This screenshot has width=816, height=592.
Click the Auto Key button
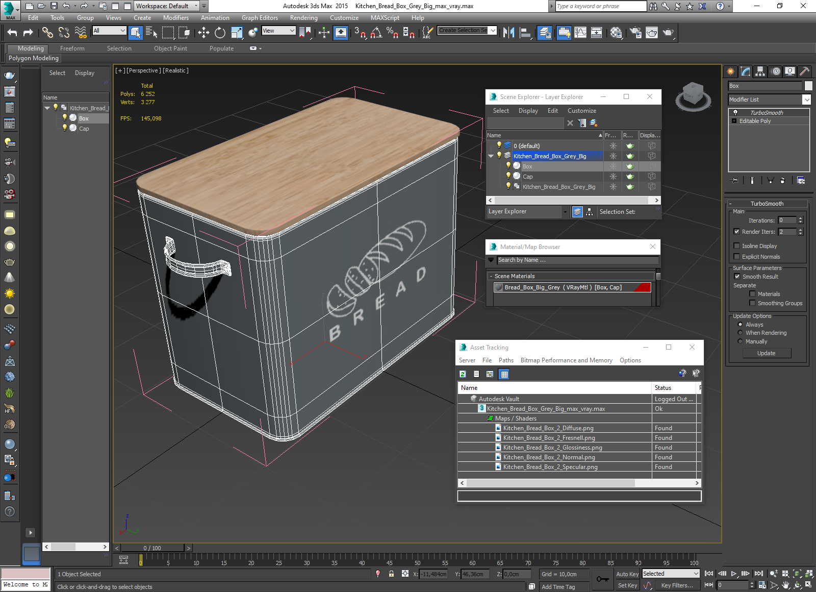point(627,574)
